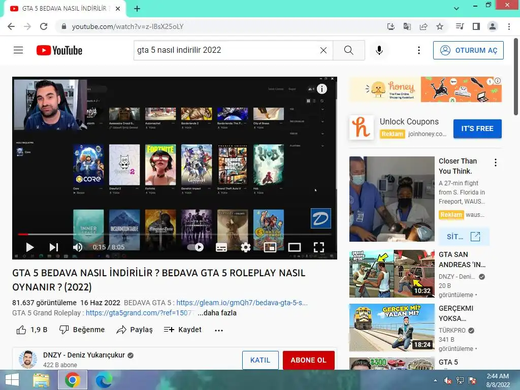Open the YouTube hamburger guide menu
520x390 pixels.
tap(18, 50)
